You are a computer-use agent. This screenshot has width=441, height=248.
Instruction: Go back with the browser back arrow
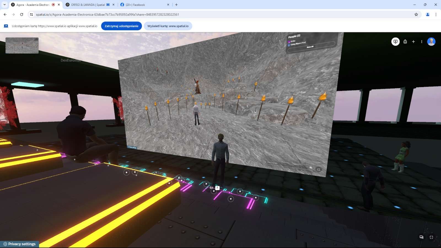pos(5,15)
